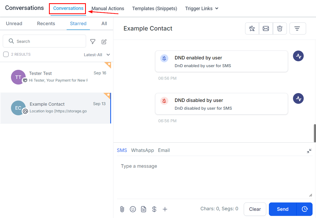Click the DND enabled bell icon
Viewport: 316px width, 218px height.
click(x=164, y=58)
